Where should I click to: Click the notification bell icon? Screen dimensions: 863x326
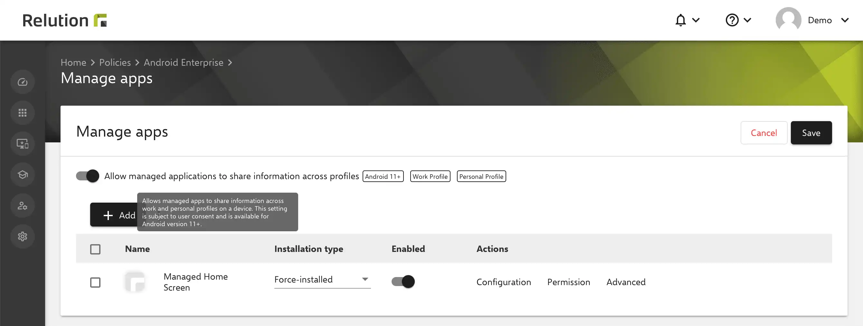point(680,20)
